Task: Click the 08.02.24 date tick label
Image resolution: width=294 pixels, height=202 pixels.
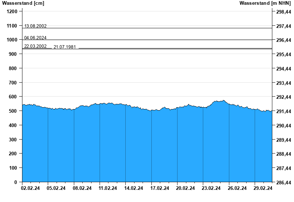Action: click(82, 188)
